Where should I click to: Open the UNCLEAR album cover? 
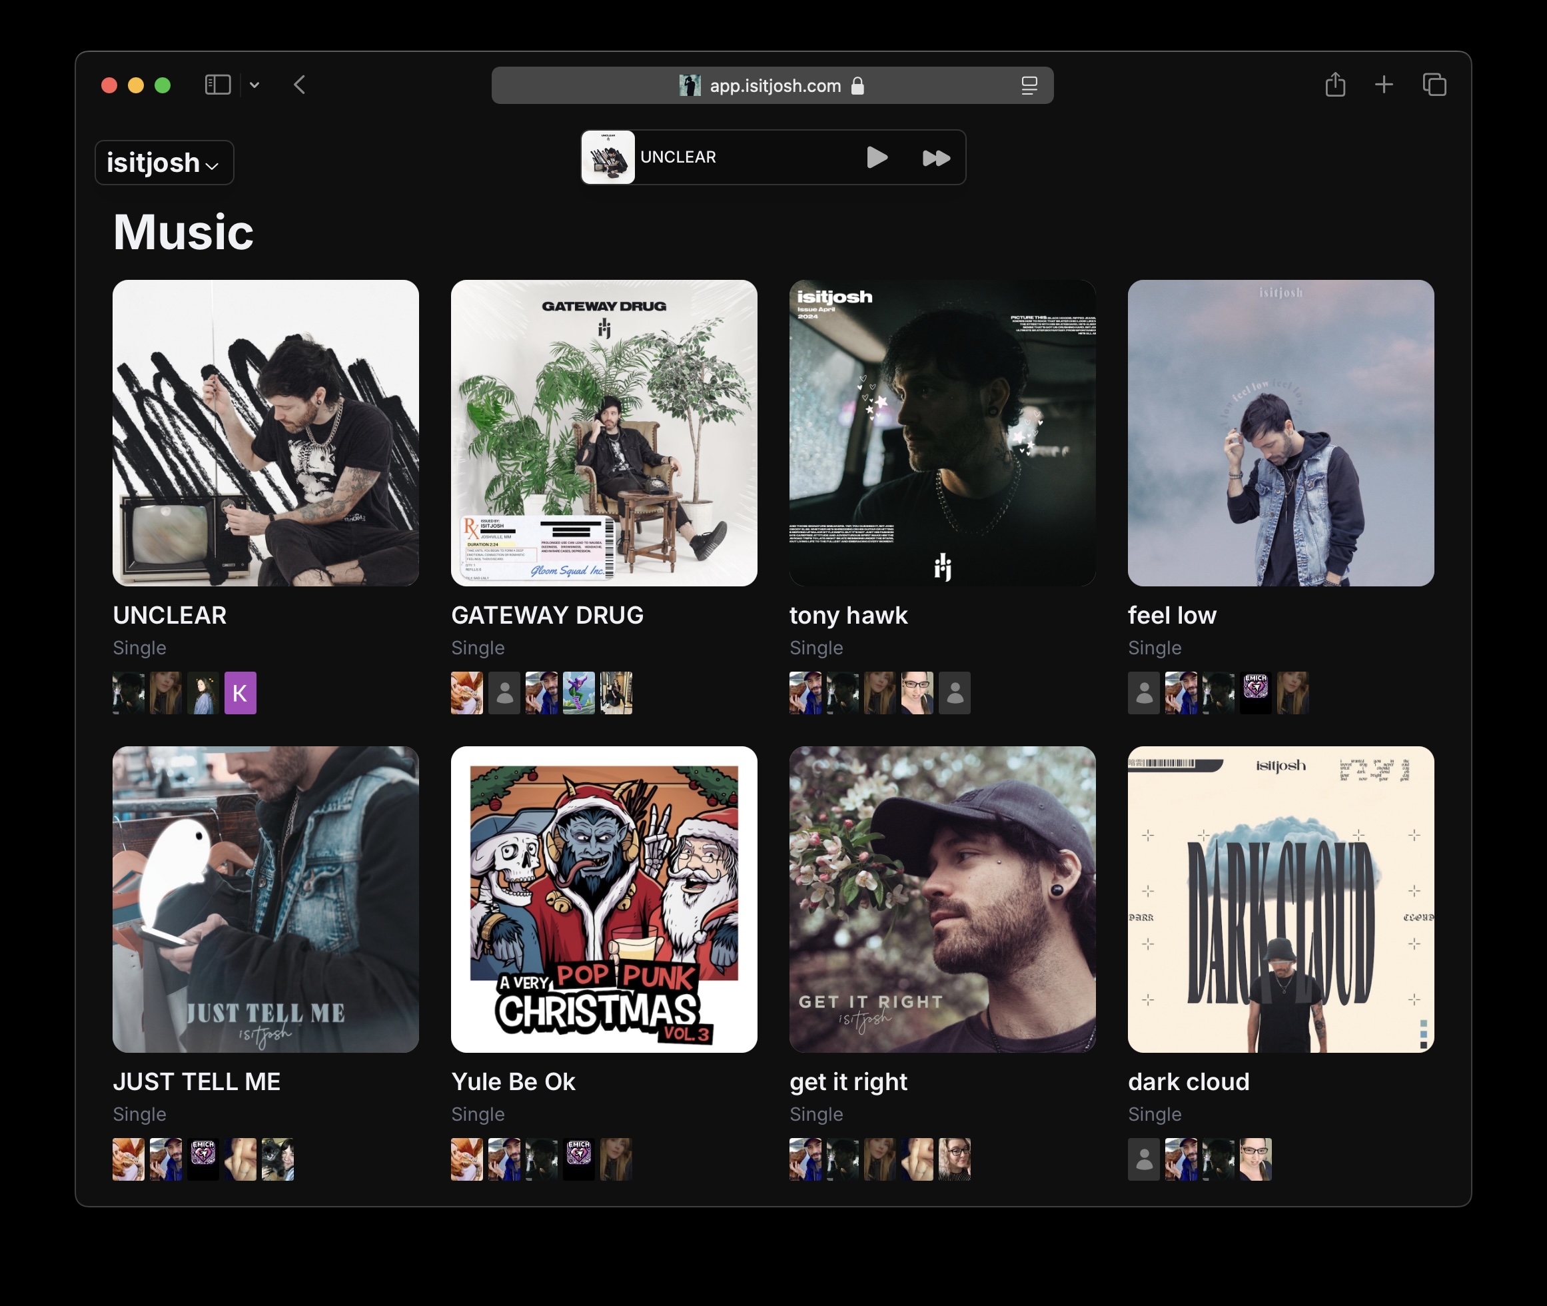[266, 433]
